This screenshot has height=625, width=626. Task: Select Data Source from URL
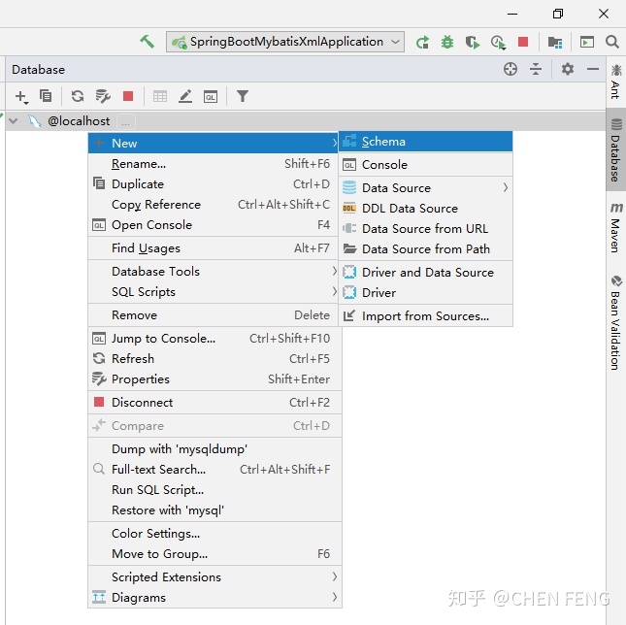point(426,228)
